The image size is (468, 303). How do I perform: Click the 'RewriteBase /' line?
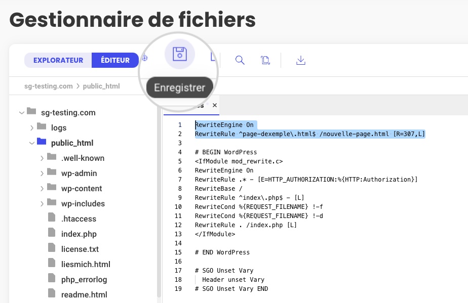pyautogui.click(x=218, y=189)
